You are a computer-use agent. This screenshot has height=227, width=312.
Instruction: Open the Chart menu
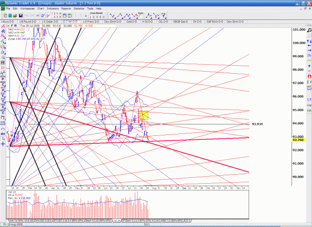(x=40, y=8)
